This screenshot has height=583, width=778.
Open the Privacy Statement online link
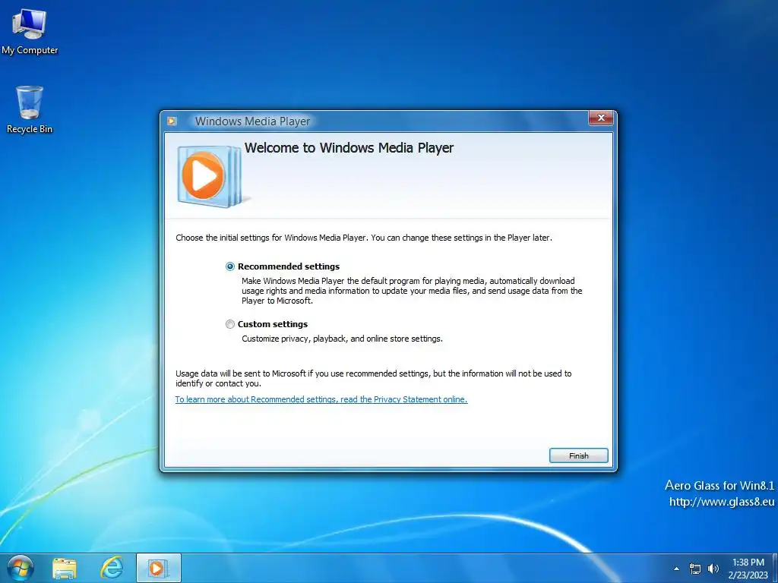click(321, 399)
